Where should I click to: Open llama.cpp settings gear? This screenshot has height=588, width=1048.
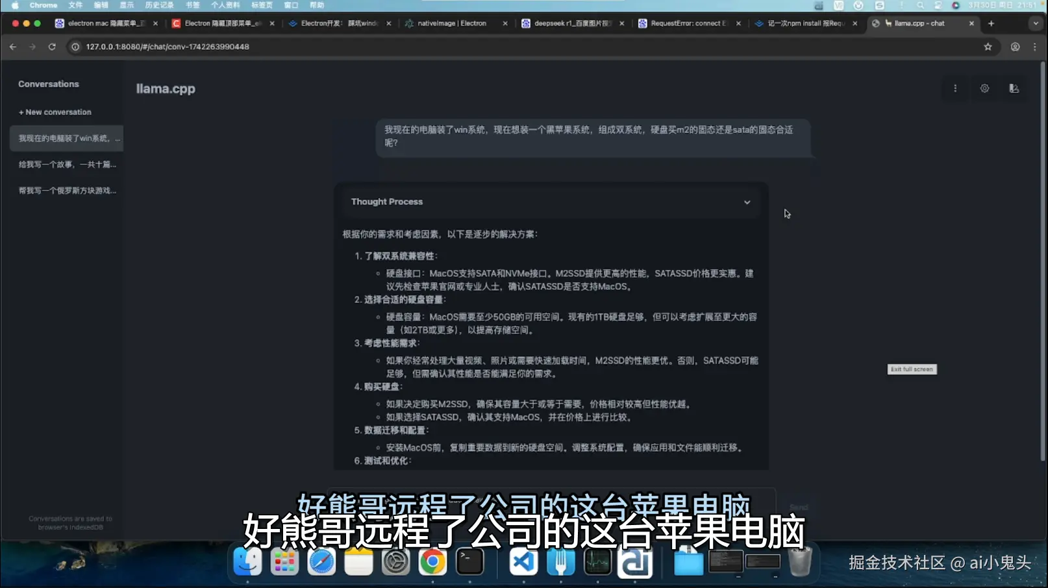click(x=984, y=88)
